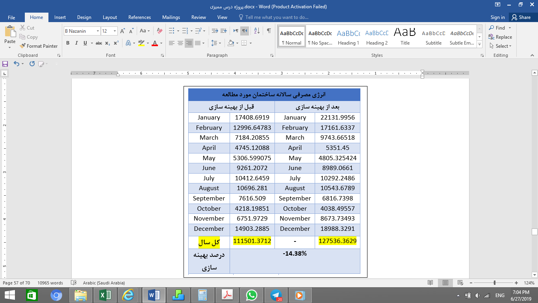Decrease the paragraph indent
Screen dimensions: 538x303
coord(215,31)
